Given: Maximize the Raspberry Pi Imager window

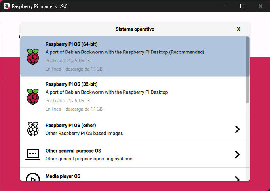Looking at the screenshot, I should pyautogui.click(x=242, y=6).
